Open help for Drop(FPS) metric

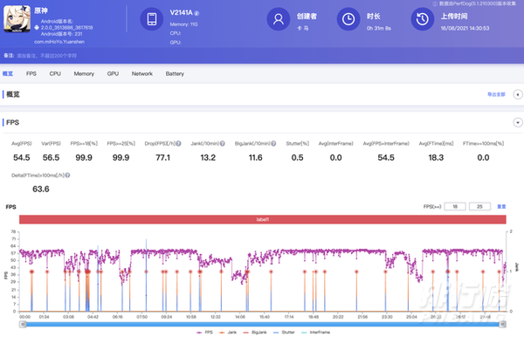tap(179, 143)
